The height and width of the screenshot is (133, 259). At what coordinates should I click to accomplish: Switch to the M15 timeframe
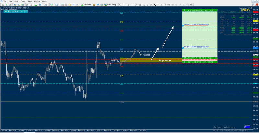169,5
